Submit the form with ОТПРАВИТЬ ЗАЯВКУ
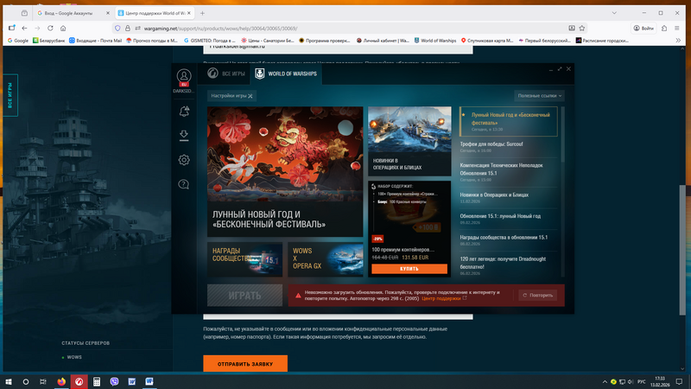This screenshot has width=691, height=389. (245, 364)
